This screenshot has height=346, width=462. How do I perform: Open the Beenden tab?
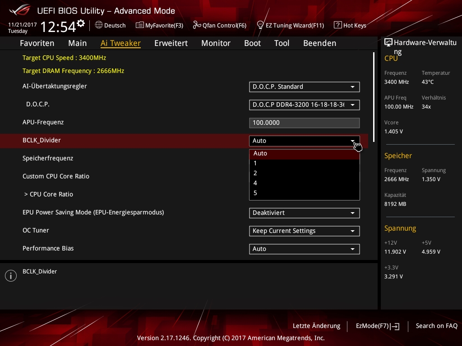(320, 43)
